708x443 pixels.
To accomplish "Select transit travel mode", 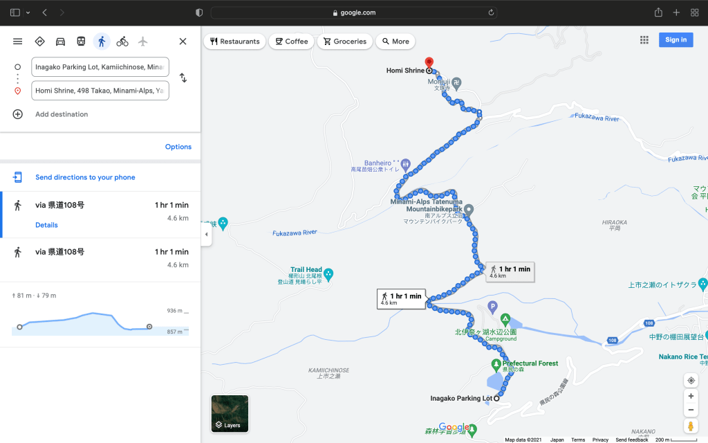I will 81,42.
